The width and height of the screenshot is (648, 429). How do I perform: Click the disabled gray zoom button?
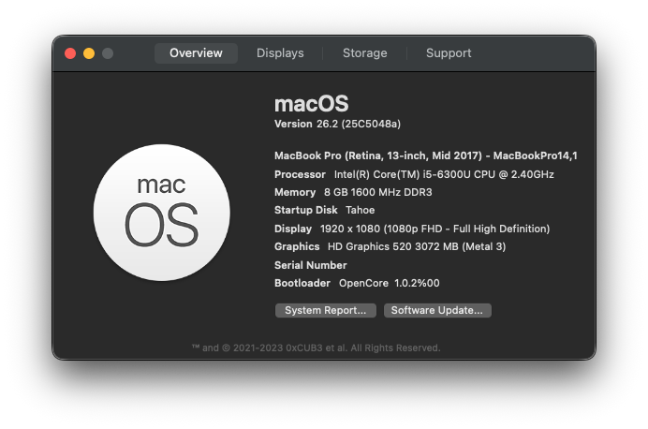[108, 53]
